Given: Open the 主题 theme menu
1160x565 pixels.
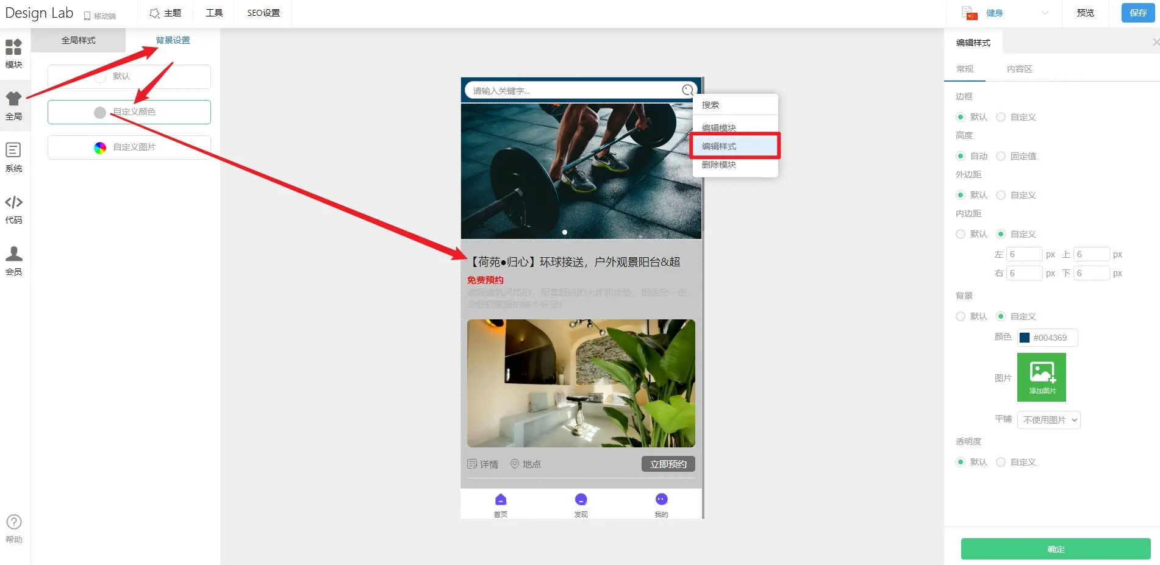Looking at the screenshot, I should [x=165, y=13].
